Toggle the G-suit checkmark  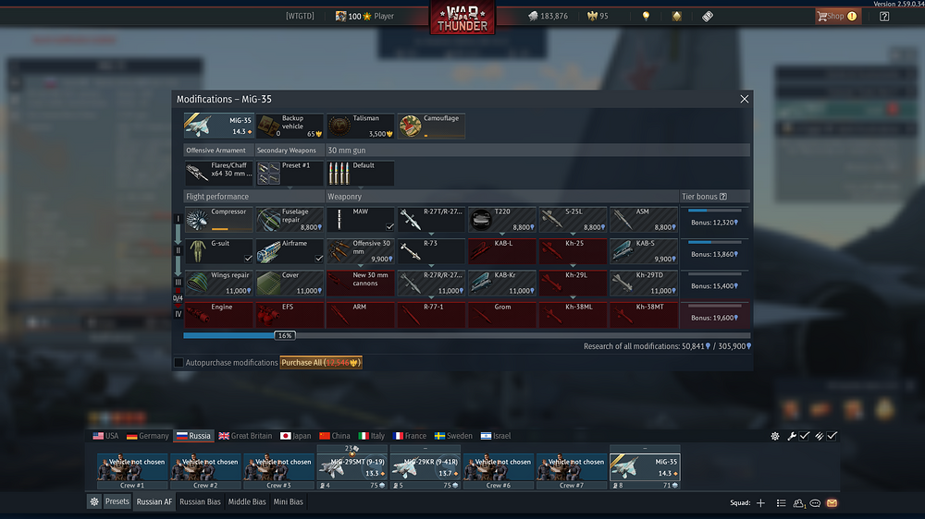[248, 259]
